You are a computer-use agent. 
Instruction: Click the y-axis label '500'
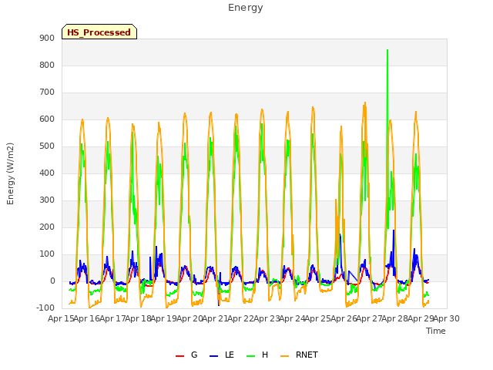coord(47,146)
